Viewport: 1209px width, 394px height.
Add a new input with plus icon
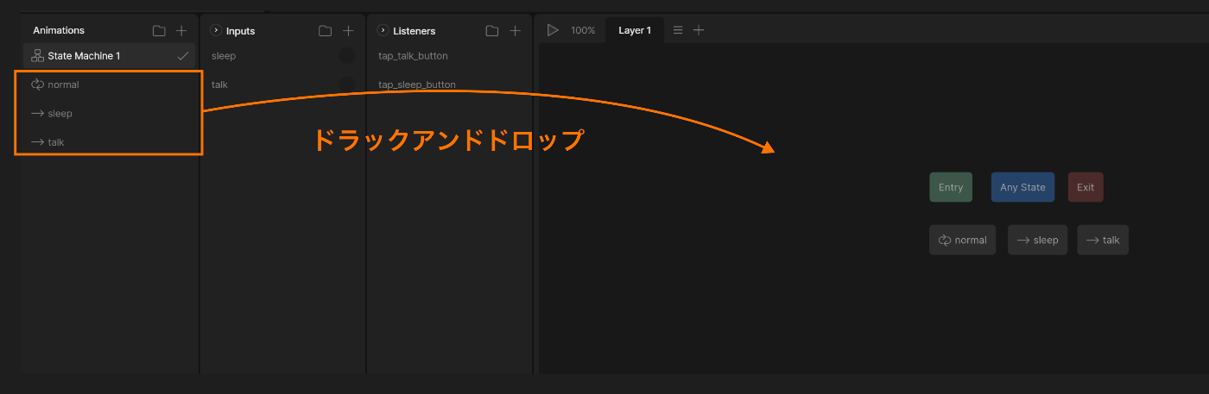(348, 31)
